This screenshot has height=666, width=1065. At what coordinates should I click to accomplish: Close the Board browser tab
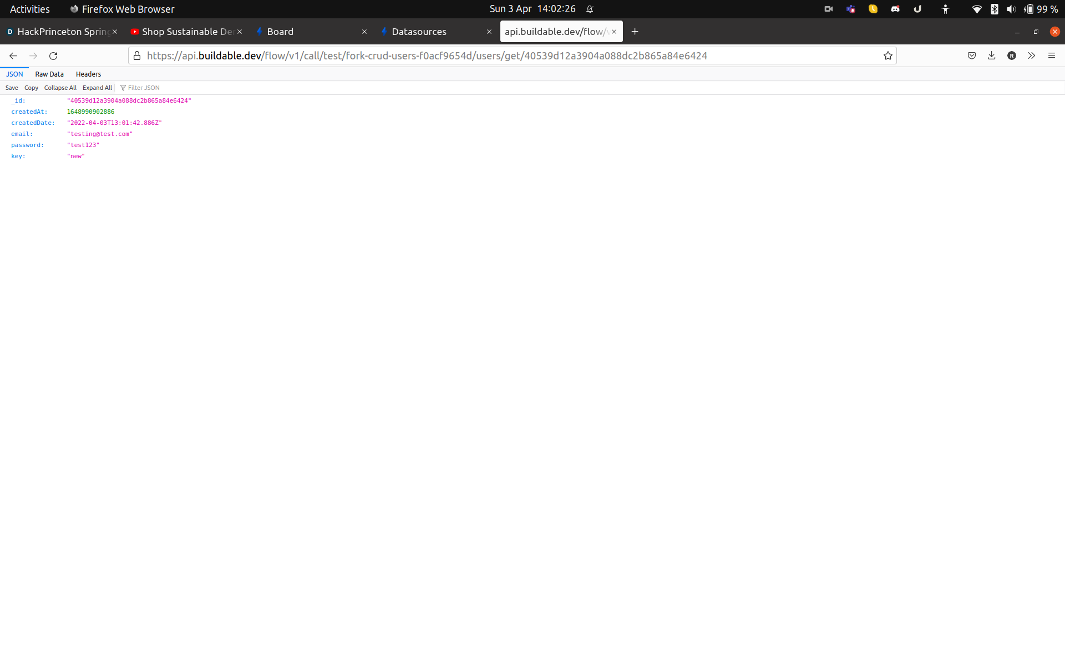364,32
